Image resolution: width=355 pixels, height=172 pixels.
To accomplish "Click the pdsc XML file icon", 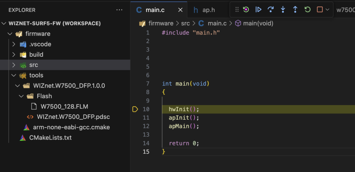I will pos(30,117).
